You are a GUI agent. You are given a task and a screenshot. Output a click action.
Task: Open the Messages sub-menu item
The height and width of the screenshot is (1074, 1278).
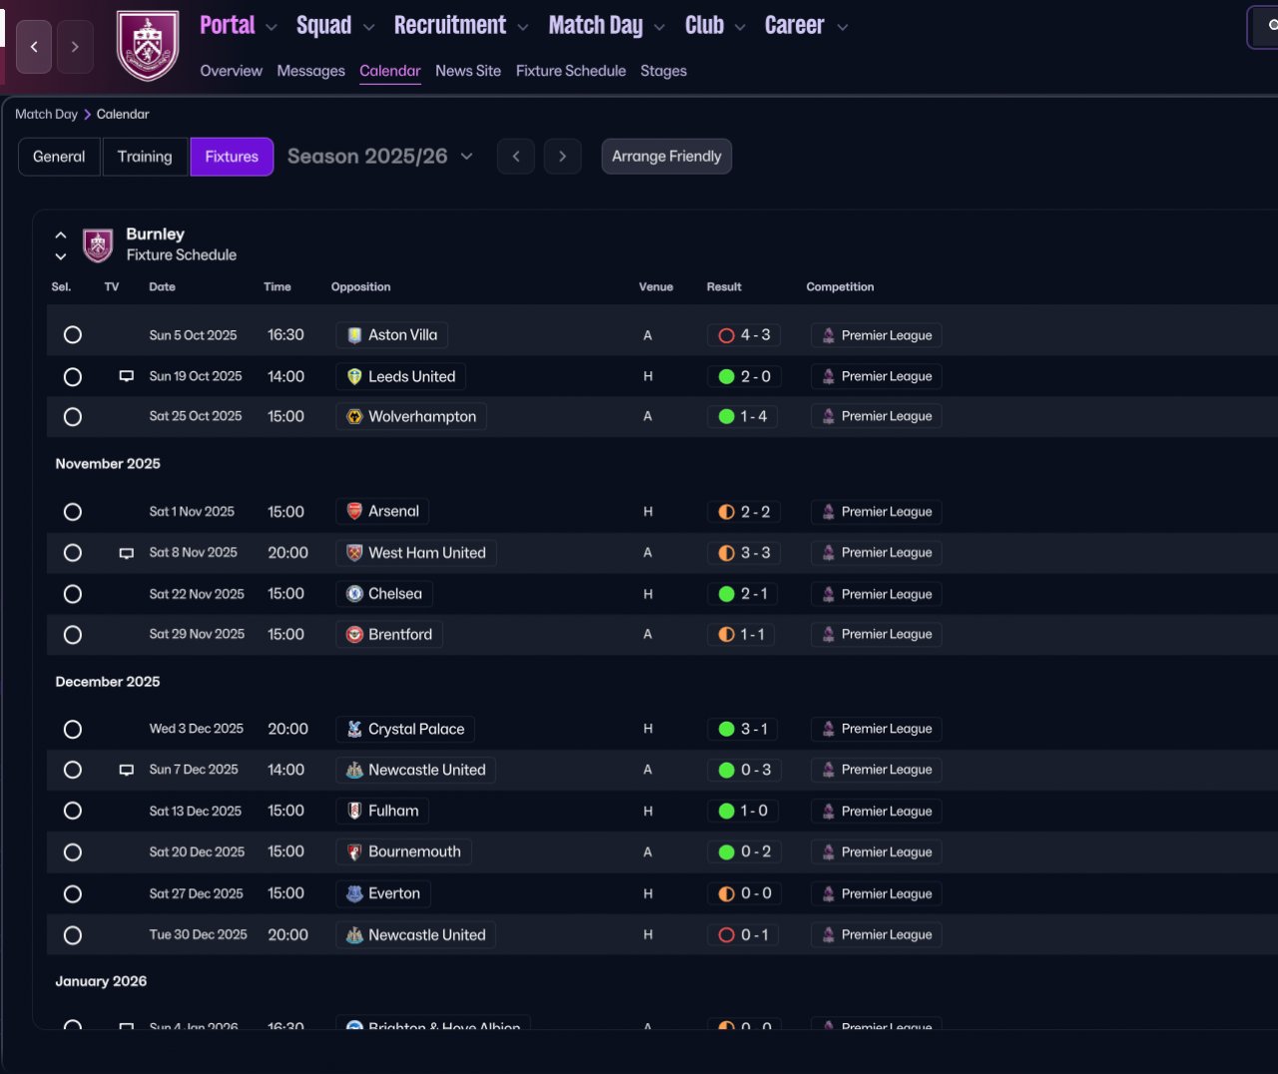311,71
